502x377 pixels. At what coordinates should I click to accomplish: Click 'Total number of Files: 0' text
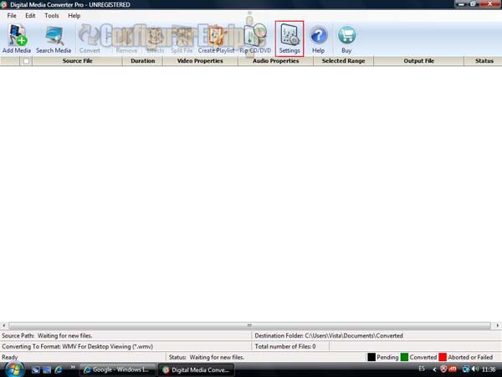click(285, 347)
